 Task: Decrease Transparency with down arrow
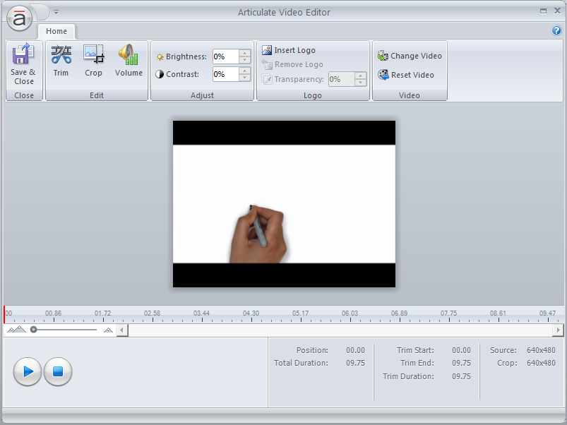tap(361, 83)
